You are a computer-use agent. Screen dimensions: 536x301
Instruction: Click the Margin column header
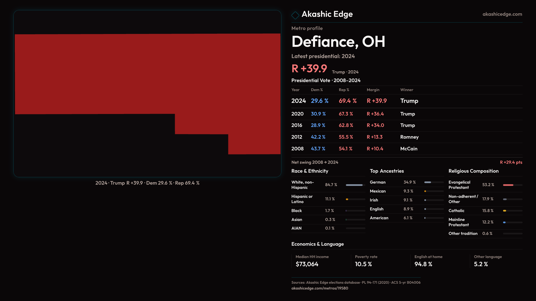tap(373, 90)
